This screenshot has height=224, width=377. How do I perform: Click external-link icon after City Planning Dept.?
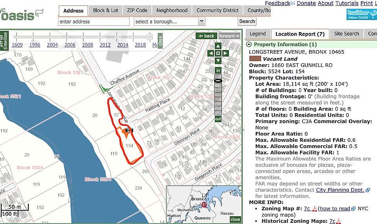click(368, 190)
